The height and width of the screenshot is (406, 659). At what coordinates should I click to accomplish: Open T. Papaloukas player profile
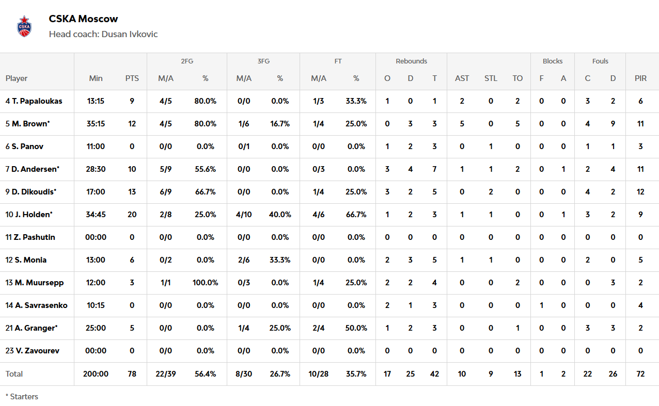click(34, 101)
